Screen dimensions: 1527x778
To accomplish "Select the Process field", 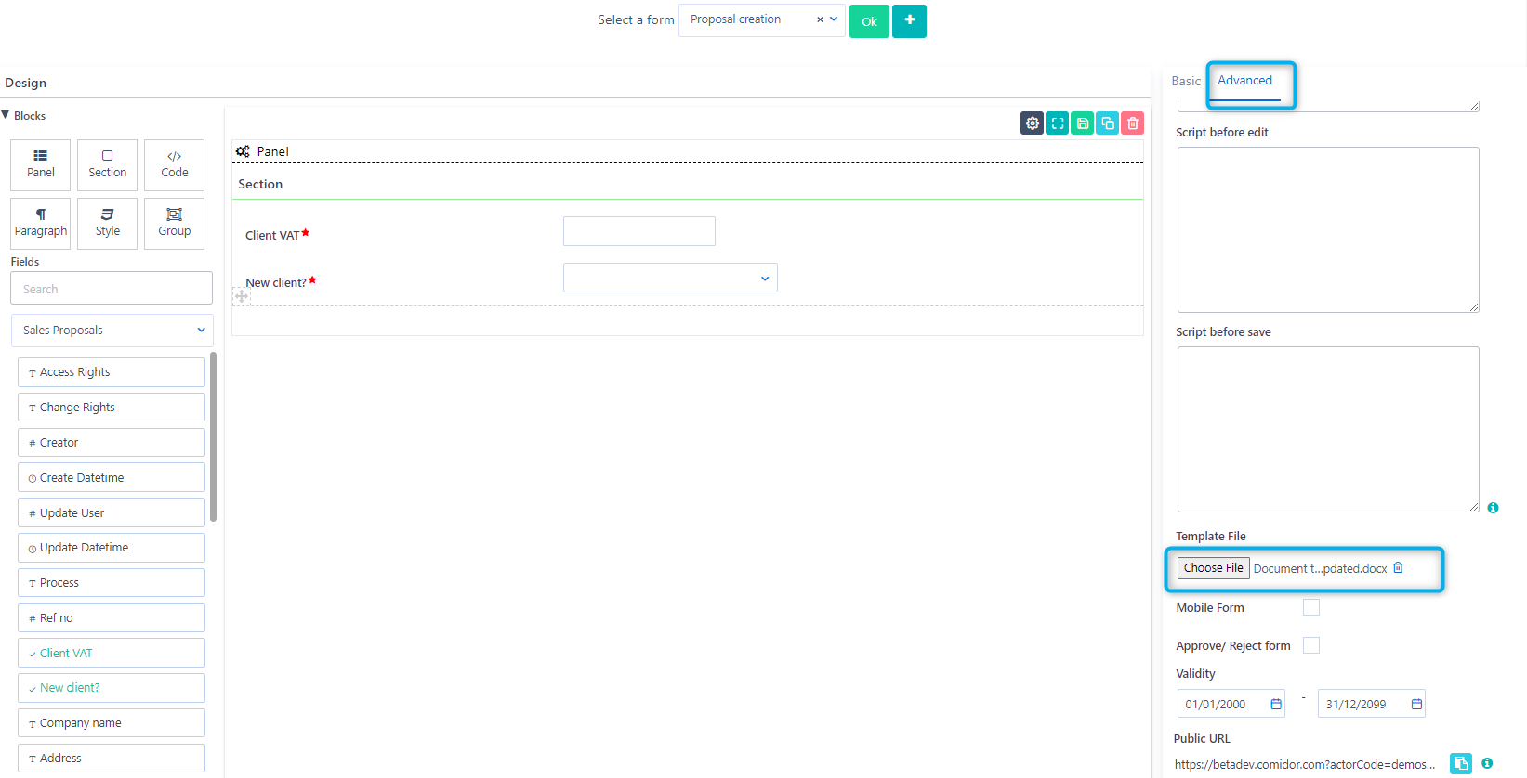I will pyautogui.click(x=112, y=583).
